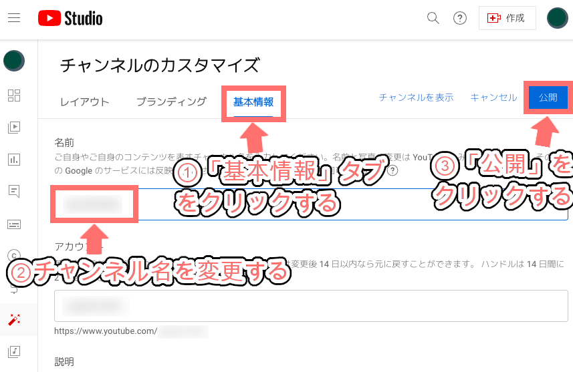Open Comments icon in sidebar
This screenshot has width=573, height=372.
(14, 191)
